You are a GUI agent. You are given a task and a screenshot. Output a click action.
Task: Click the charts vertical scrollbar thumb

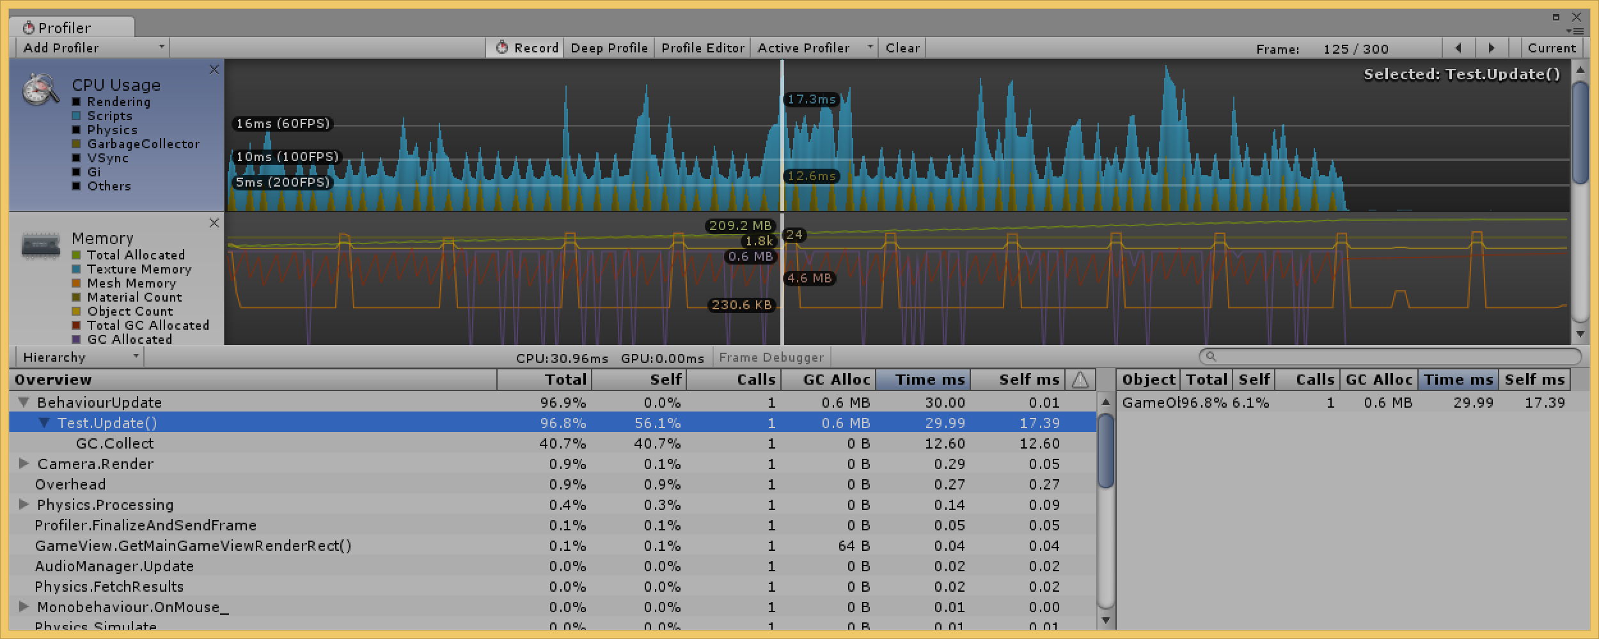click(1580, 132)
